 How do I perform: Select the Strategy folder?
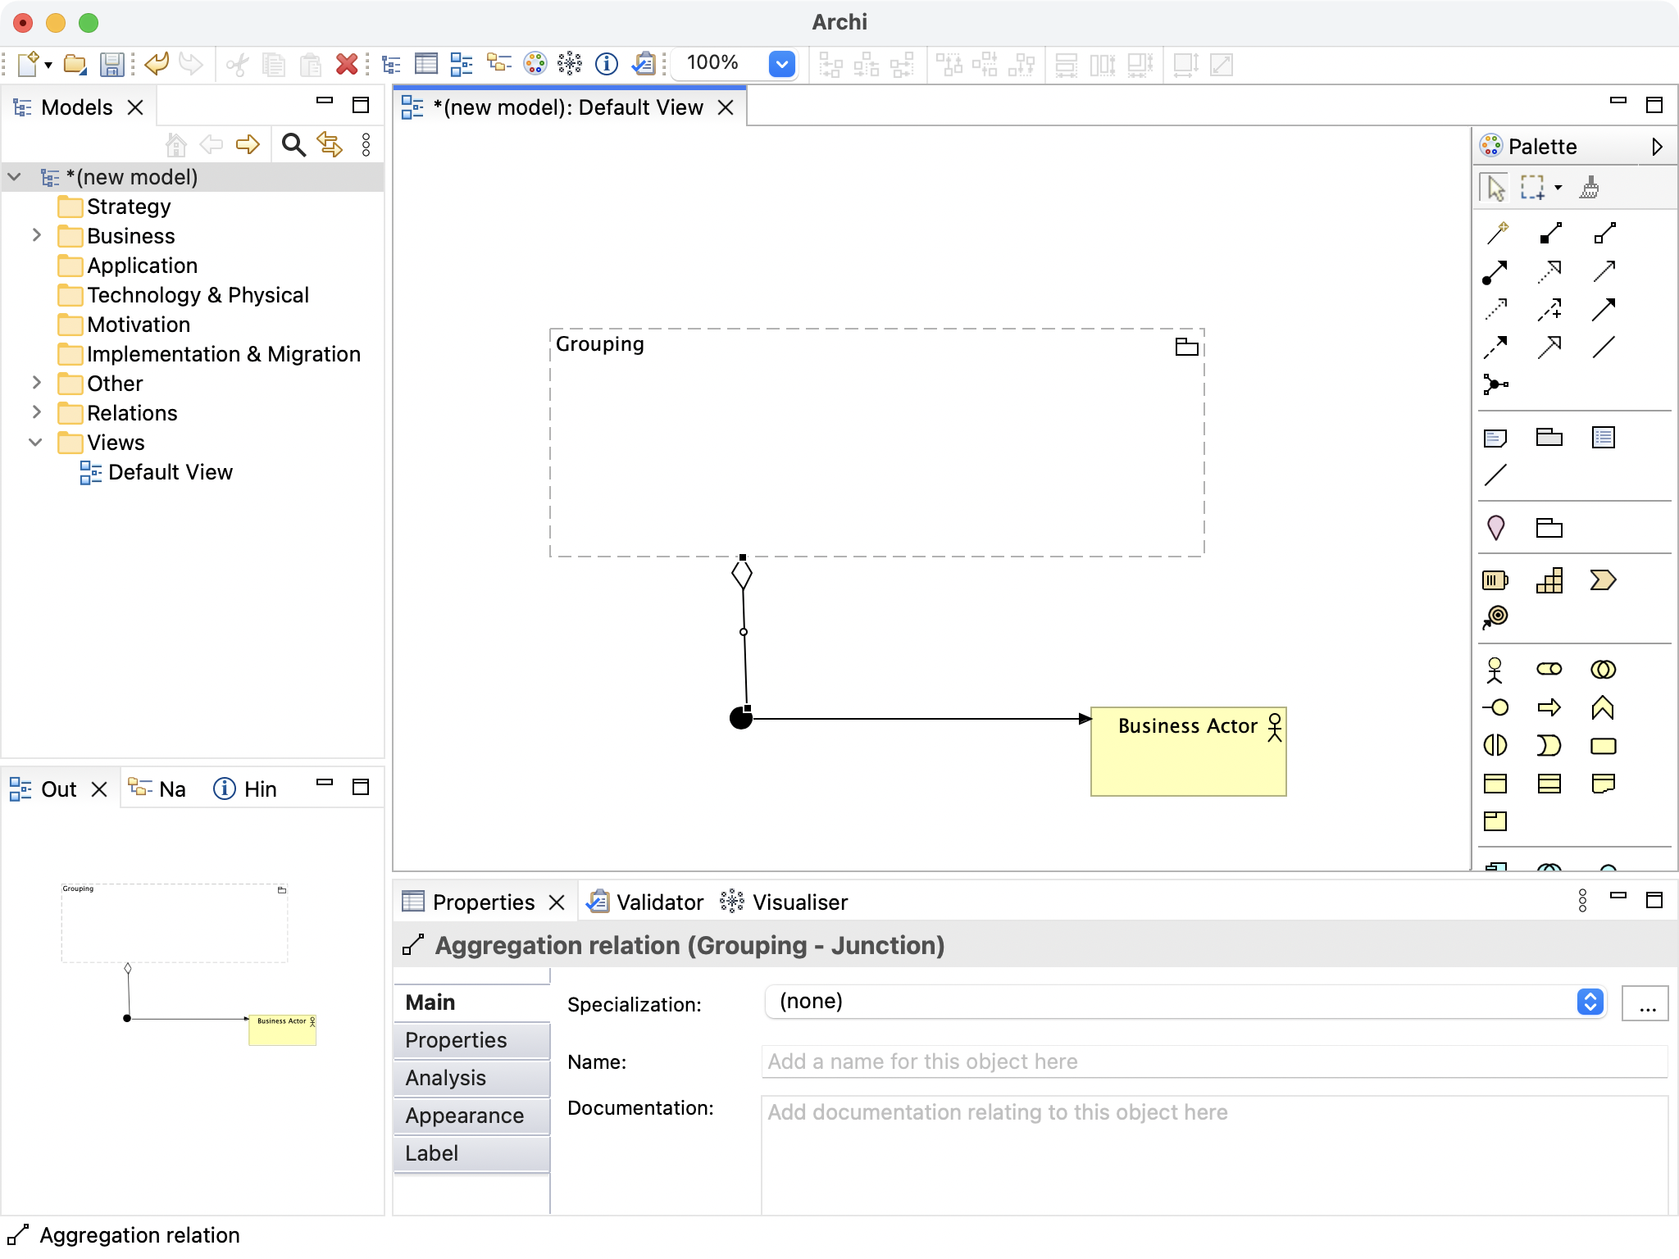(129, 207)
